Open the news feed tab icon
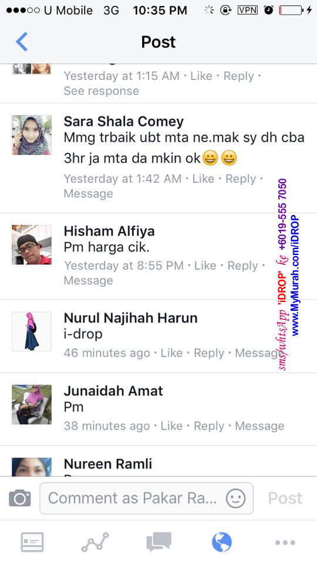Screen dimensions: 317x564 click(32, 542)
